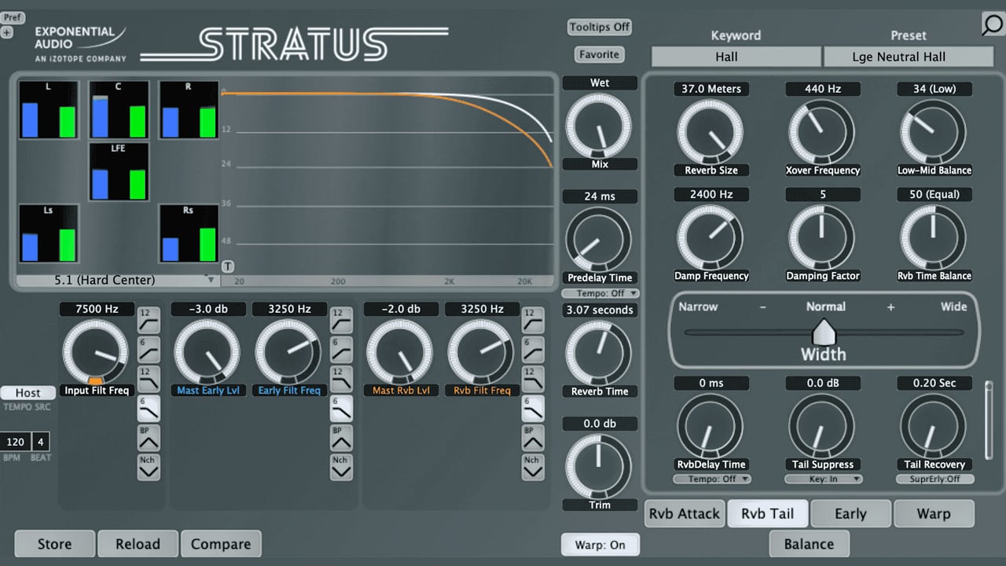Image resolution: width=1006 pixels, height=566 pixels.
Task: Toggle Host tempo source button
Action: click(28, 392)
